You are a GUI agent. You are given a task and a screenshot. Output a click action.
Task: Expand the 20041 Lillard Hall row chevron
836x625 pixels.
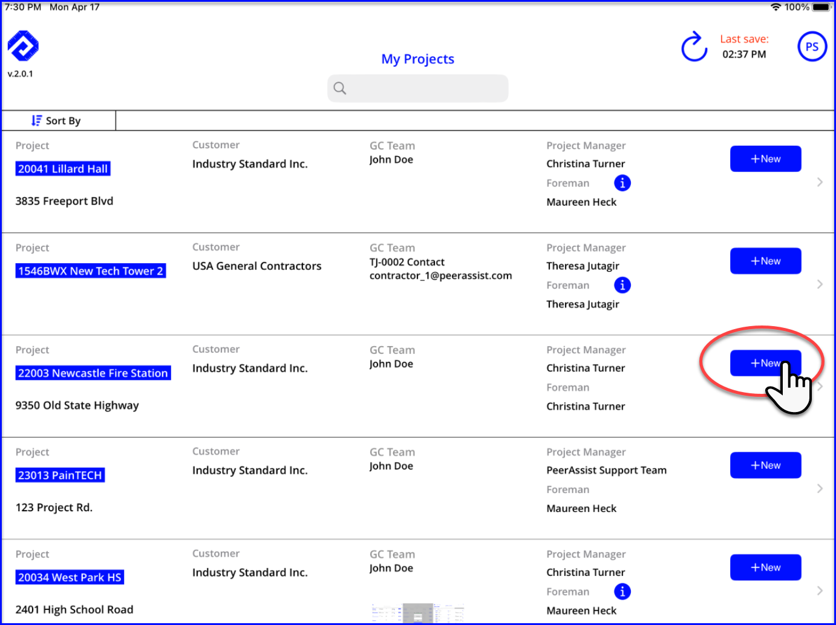(820, 182)
